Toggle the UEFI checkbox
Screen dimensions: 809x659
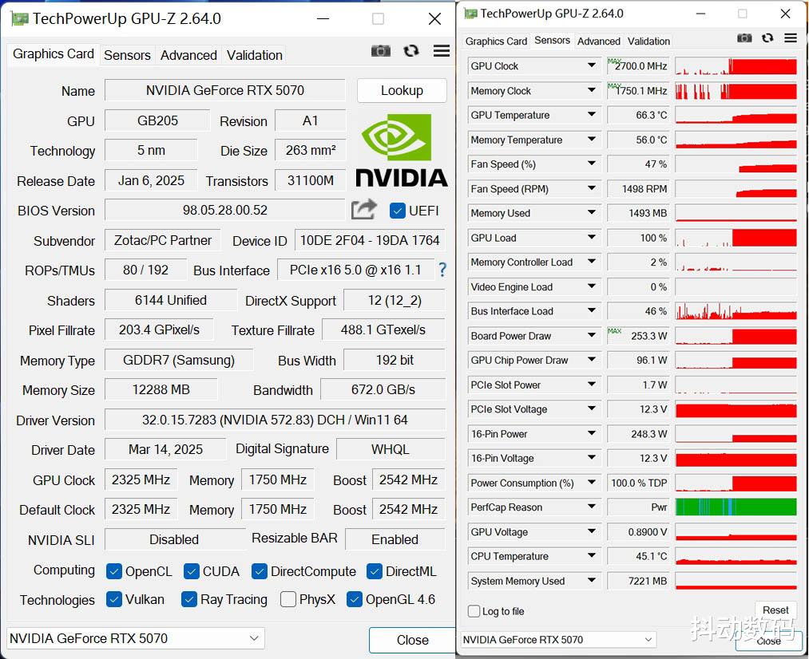[397, 211]
